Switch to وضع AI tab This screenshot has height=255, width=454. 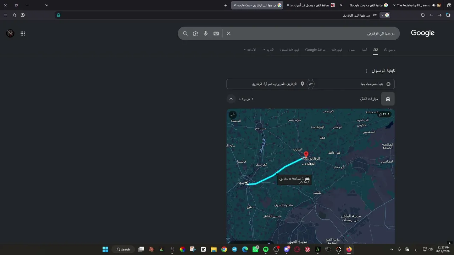(389, 50)
